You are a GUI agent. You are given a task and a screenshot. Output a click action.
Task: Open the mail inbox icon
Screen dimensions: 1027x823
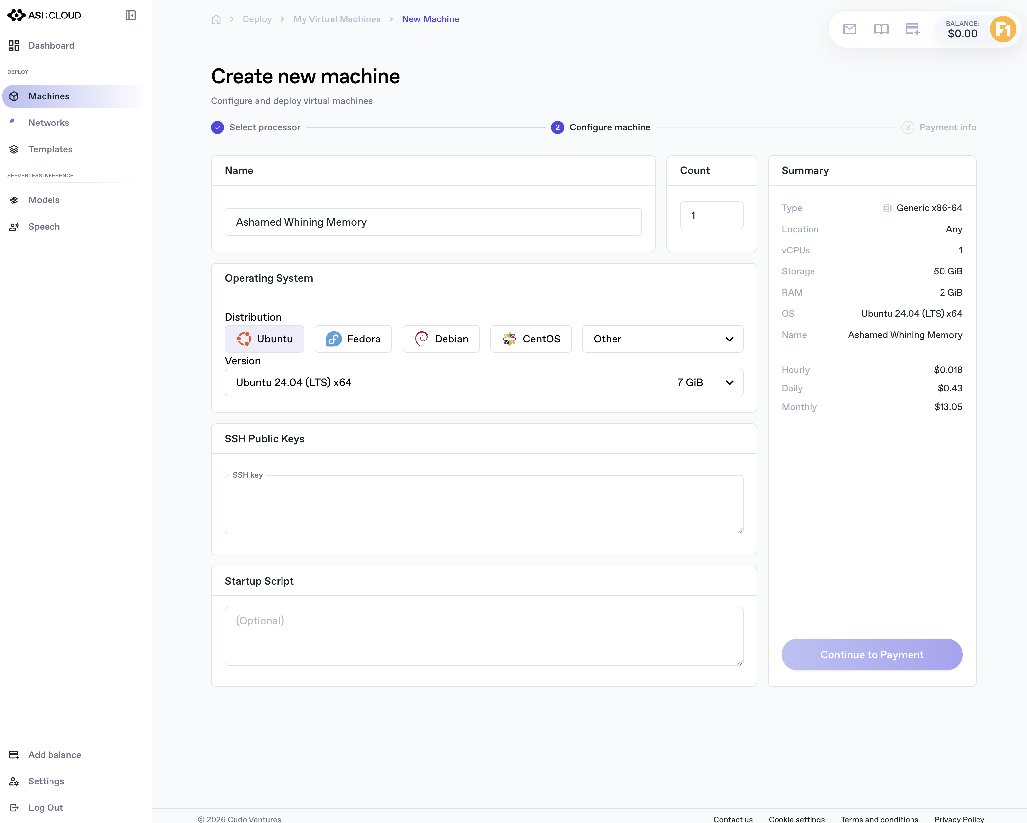point(849,29)
